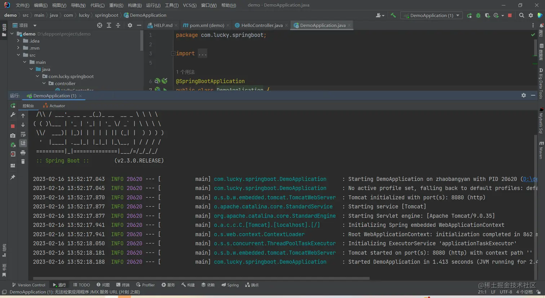Open Search Everywhere magnifier icon
Image resolution: width=545 pixels, height=298 pixels.
pyautogui.click(x=522, y=15)
